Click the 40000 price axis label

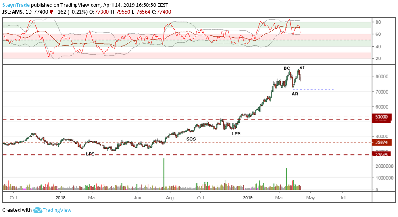(381, 137)
